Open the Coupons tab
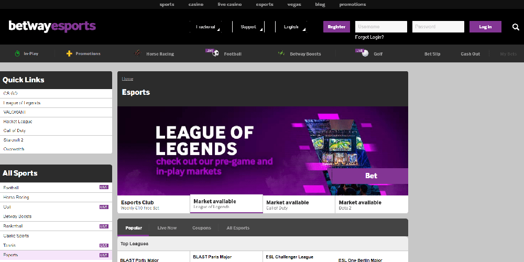The height and width of the screenshot is (262, 524). point(202,228)
